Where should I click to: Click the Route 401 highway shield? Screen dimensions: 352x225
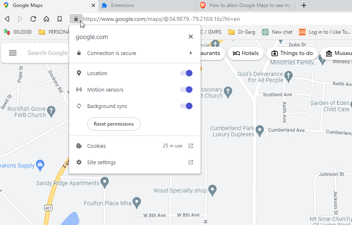pyautogui.click(x=48, y=208)
